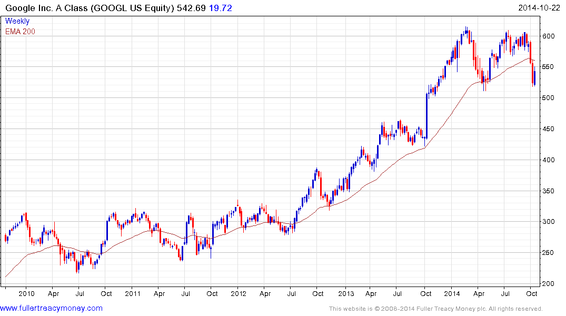Click the chart title Google Inc. A Class
Screen dimensions: 566x316
click(x=46, y=8)
